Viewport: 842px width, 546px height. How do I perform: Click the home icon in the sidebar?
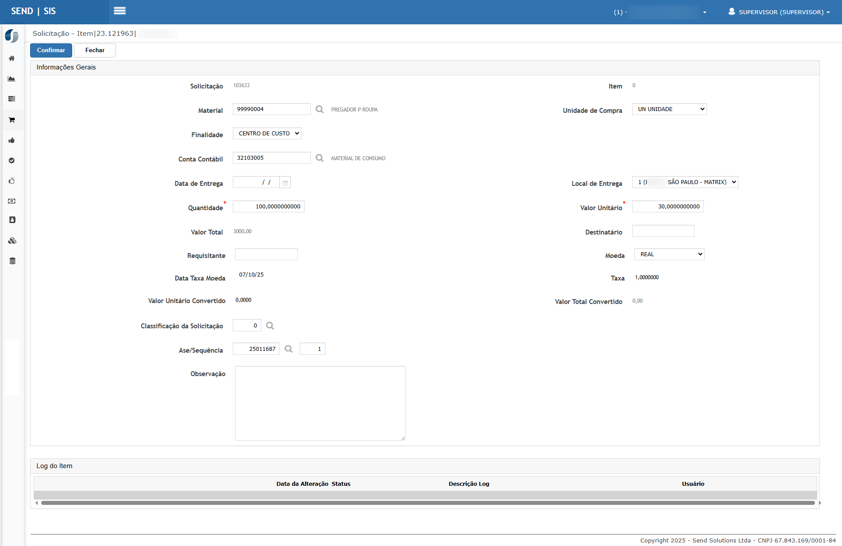tap(12, 58)
